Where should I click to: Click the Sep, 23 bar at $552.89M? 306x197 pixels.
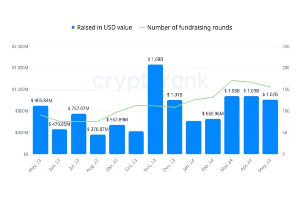[117, 140]
